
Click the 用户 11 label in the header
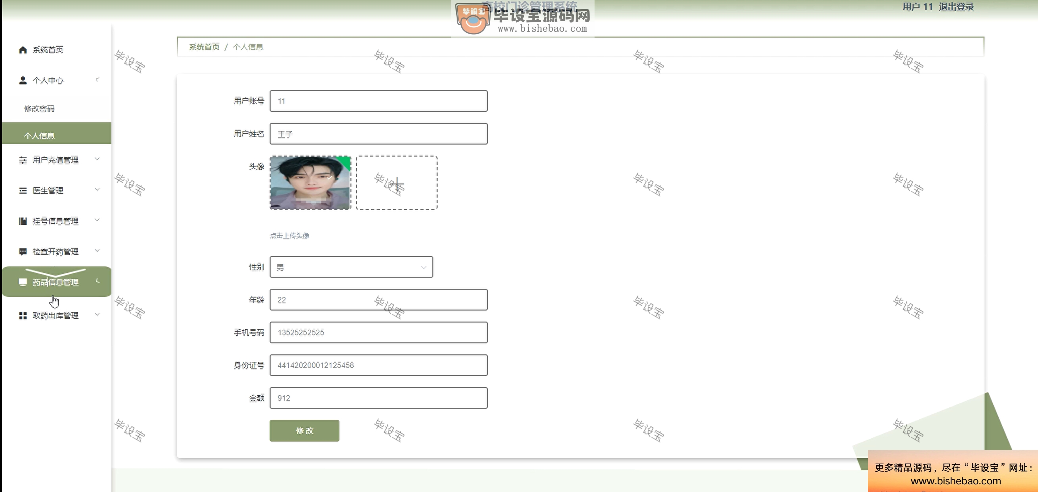click(x=917, y=7)
